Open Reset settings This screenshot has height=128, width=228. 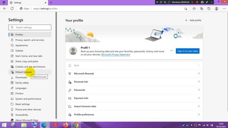coord(30,104)
